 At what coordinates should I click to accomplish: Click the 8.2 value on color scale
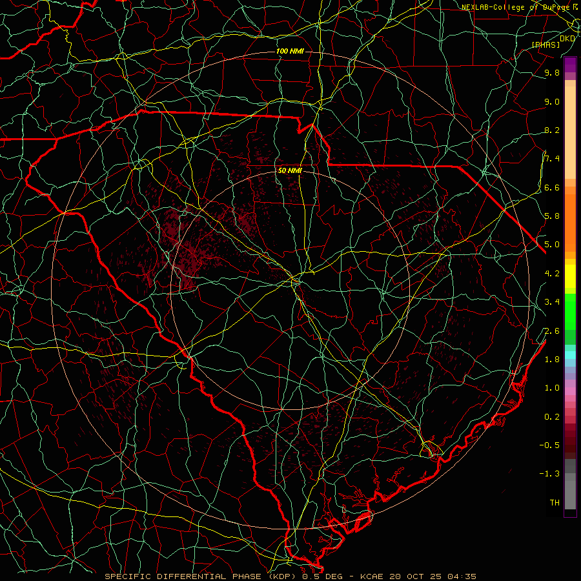[x=552, y=130]
